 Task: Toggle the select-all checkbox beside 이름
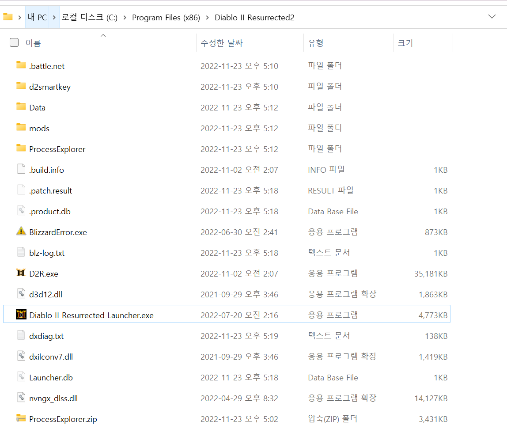click(14, 42)
